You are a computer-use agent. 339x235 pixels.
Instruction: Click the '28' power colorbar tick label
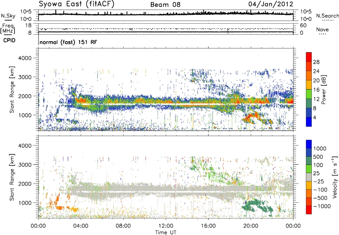(316, 62)
